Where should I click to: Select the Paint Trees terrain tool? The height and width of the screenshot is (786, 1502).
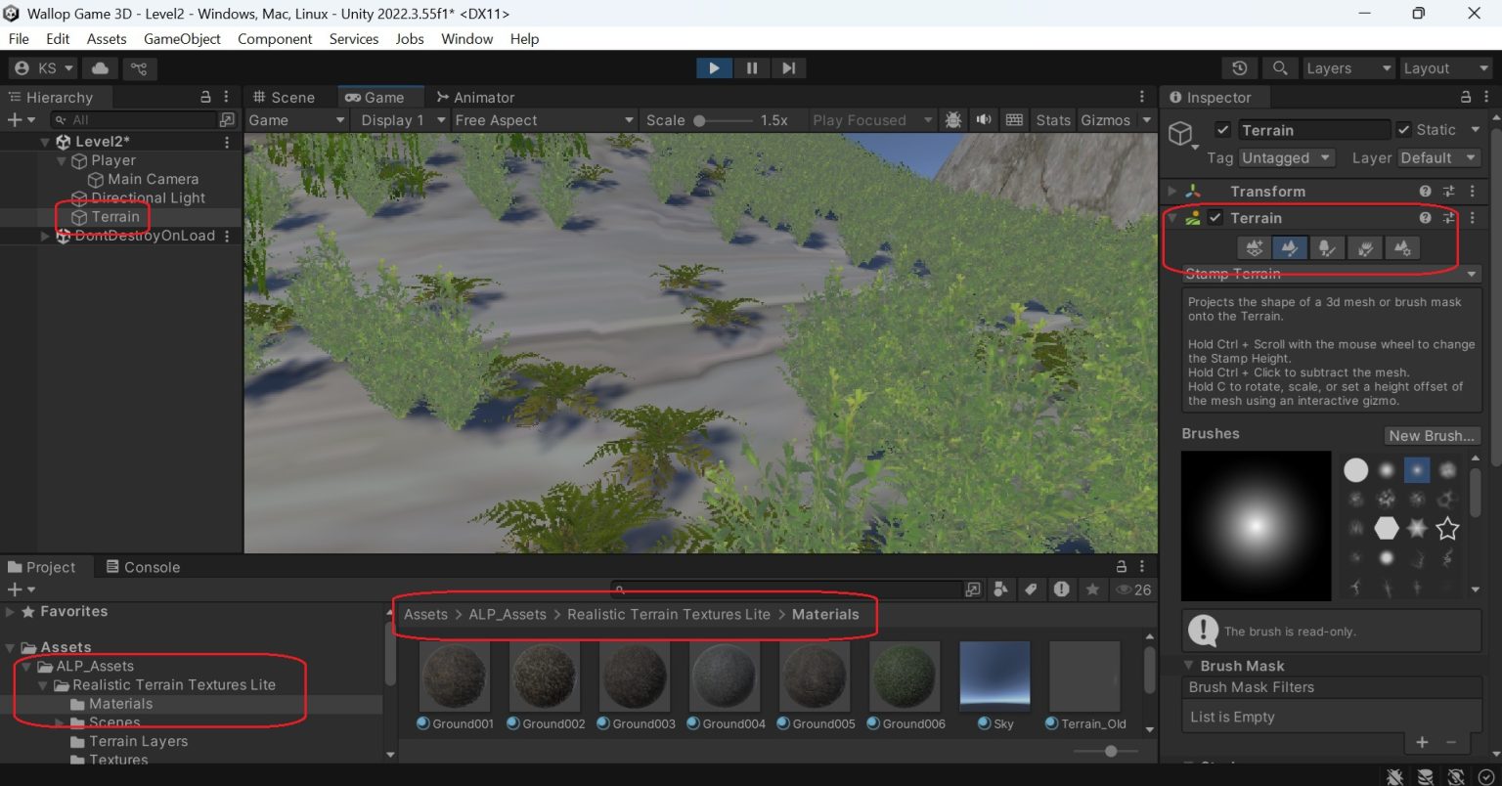[1327, 247]
